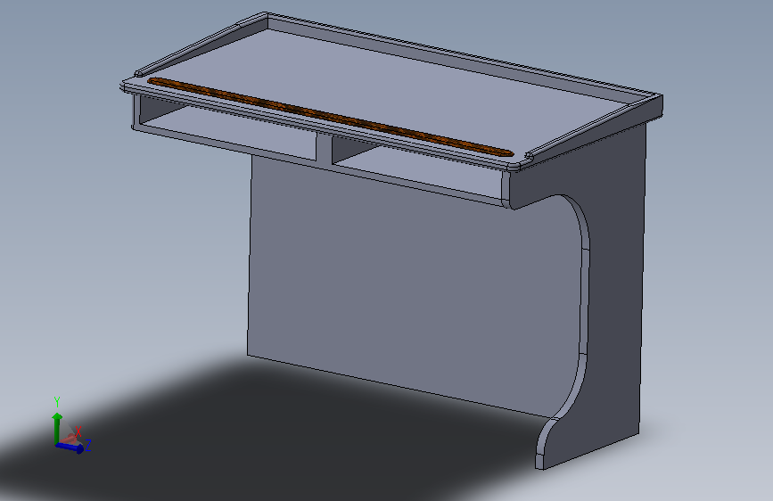This screenshot has height=501, width=773.
Task: Select the orange pencil groove on desk top
Action: (x=330, y=117)
